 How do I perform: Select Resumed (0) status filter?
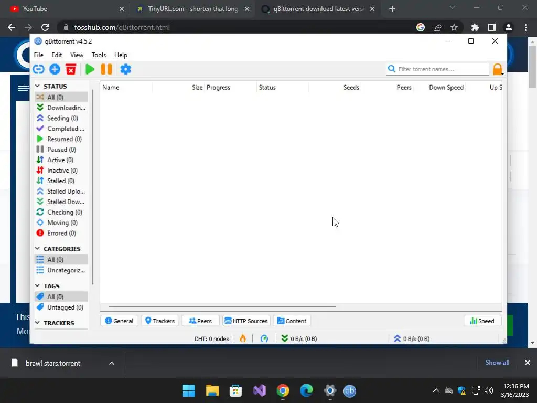coord(61,139)
